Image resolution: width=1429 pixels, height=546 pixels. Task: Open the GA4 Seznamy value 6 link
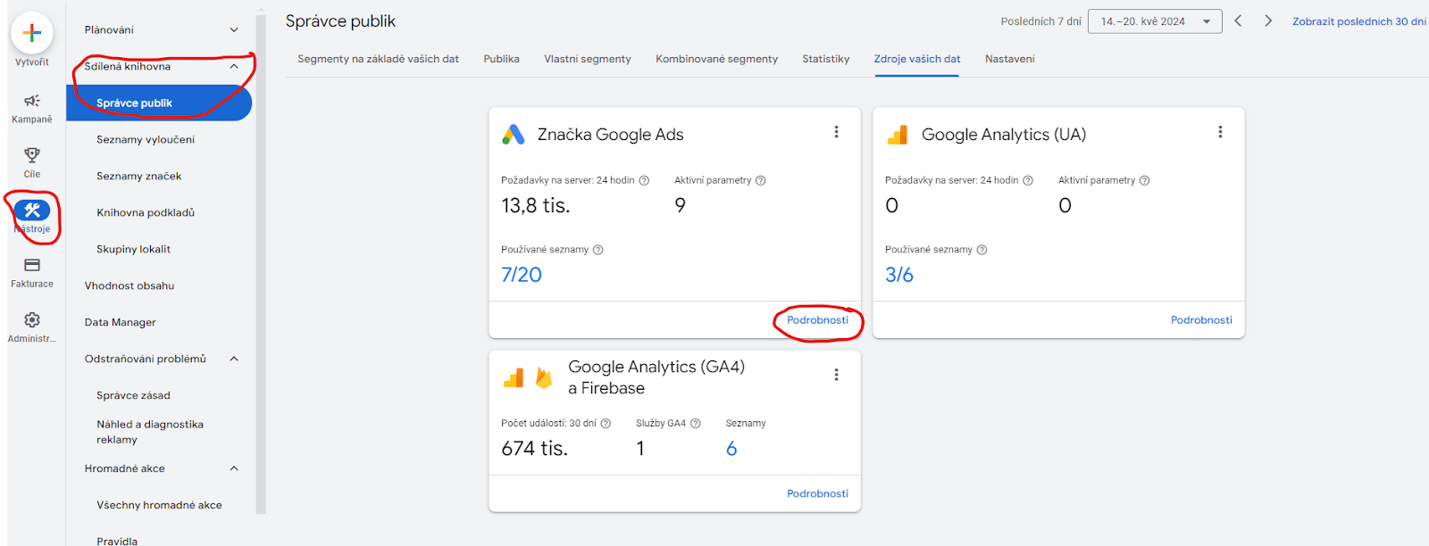click(x=731, y=449)
